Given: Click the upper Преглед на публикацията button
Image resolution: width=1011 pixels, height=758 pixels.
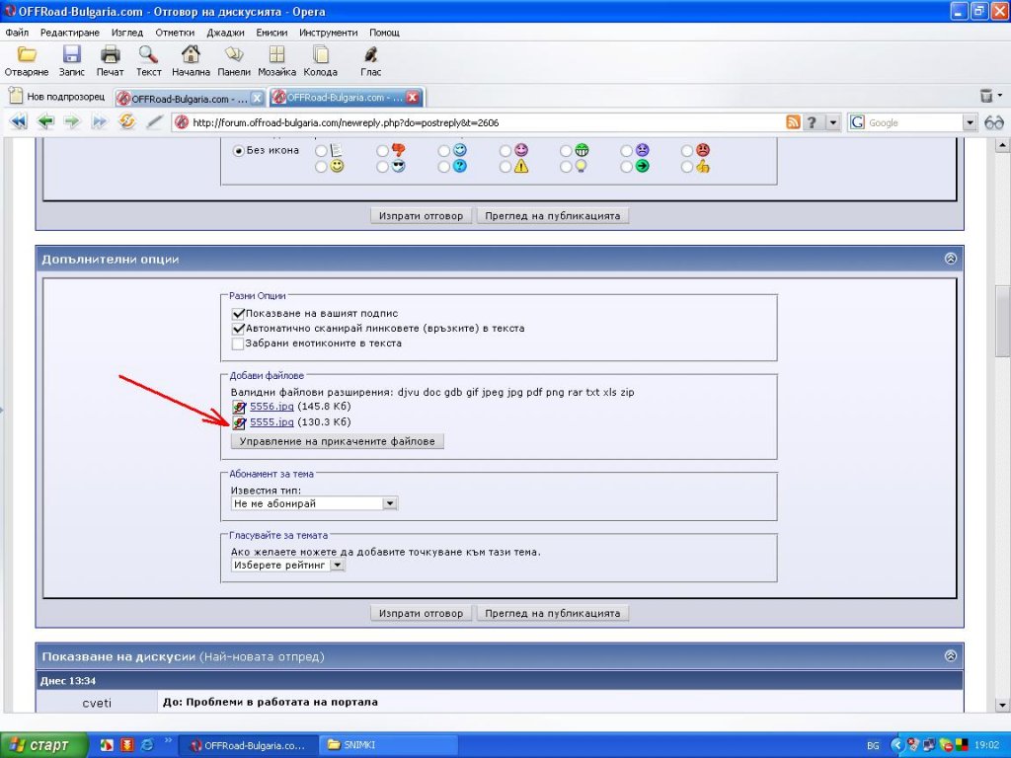Looking at the screenshot, I should click(553, 216).
